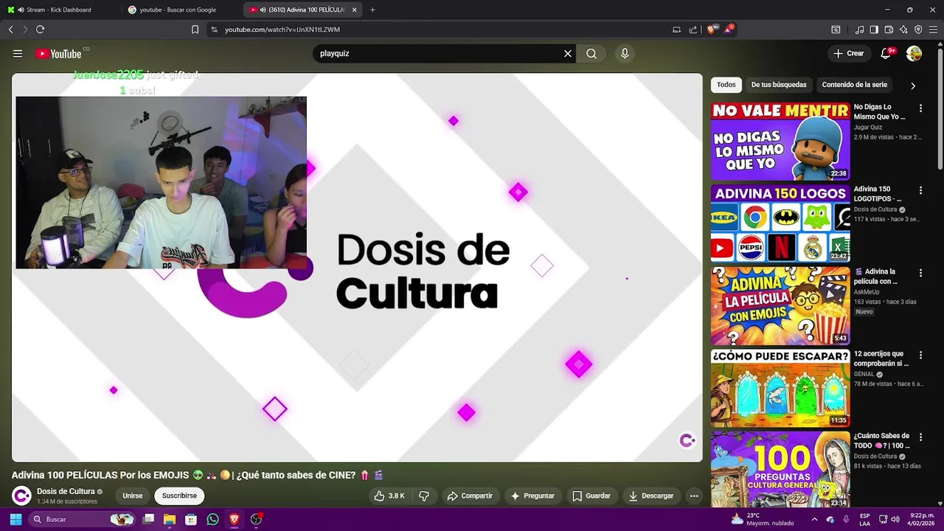Open options for the AskMeUp emoji movie video
This screenshot has width=944, height=531.
(920, 273)
